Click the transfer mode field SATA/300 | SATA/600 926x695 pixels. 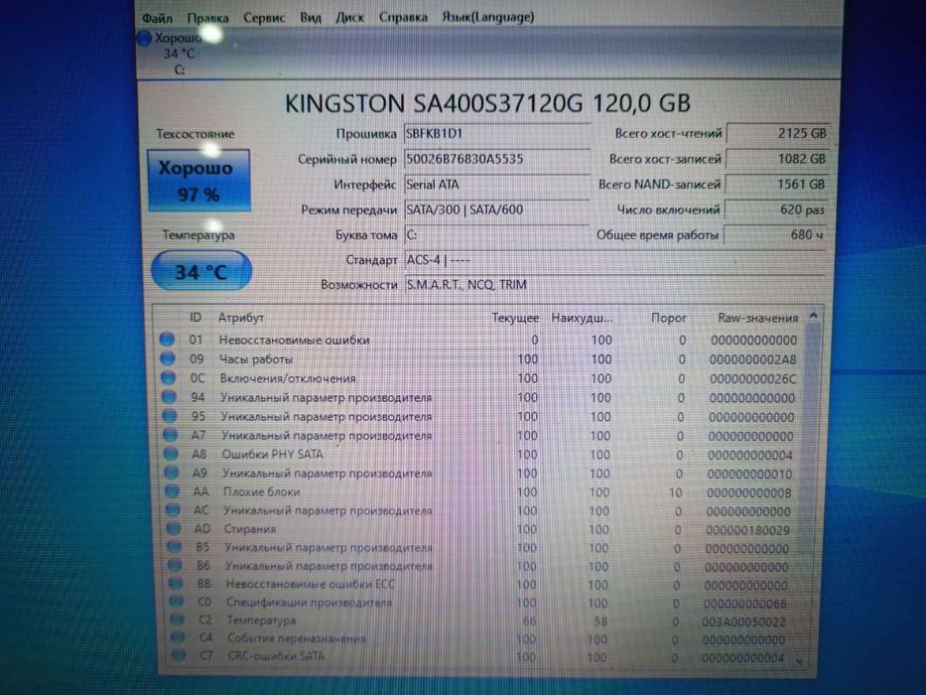coord(496,209)
